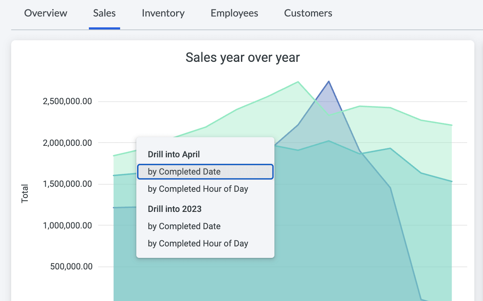The height and width of the screenshot is (301, 483).
Task: Click the Drill into April header
Action: click(174, 154)
